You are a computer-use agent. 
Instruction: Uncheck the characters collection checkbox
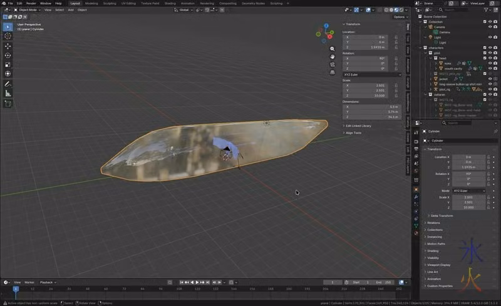pyautogui.click(x=485, y=47)
